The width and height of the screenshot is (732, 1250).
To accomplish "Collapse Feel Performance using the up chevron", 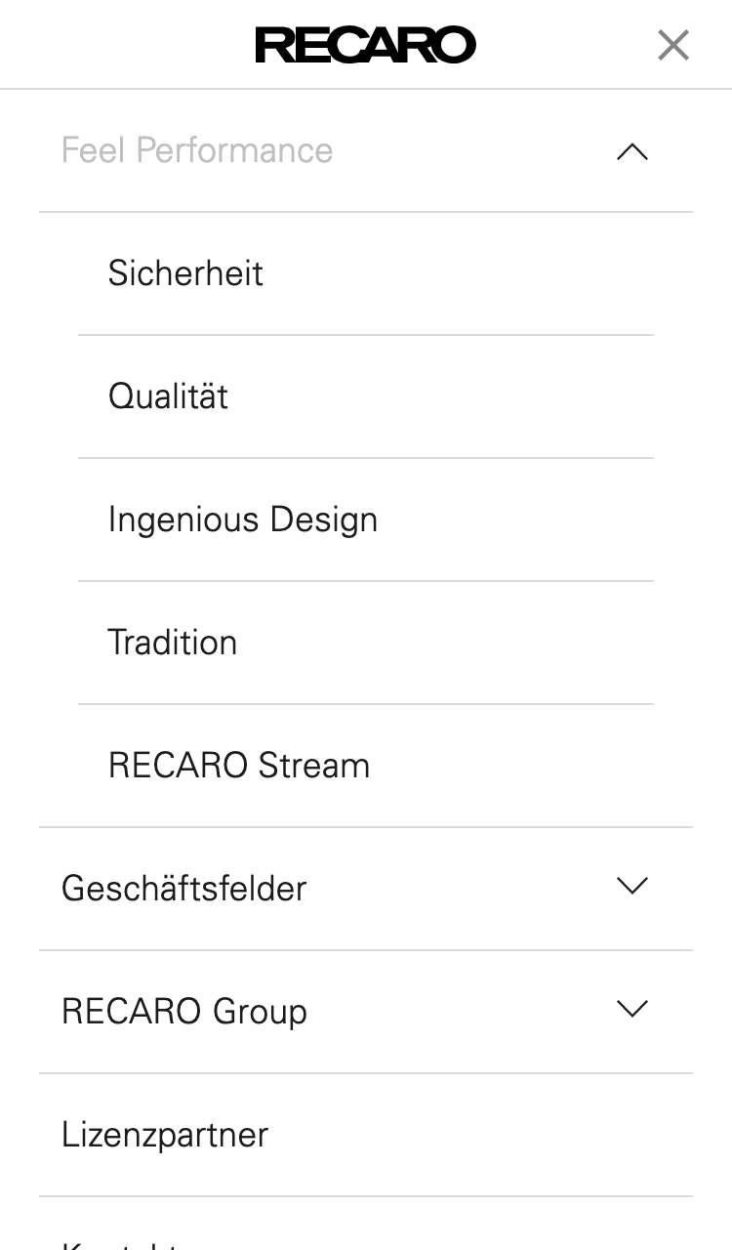I will [632, 151].
